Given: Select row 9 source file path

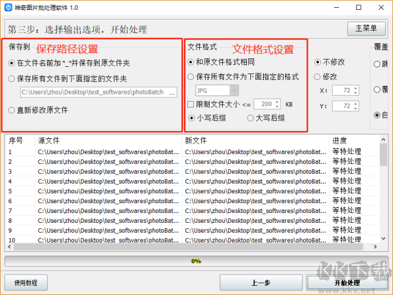Looking at the screenshot, I should tap(108, 230).
